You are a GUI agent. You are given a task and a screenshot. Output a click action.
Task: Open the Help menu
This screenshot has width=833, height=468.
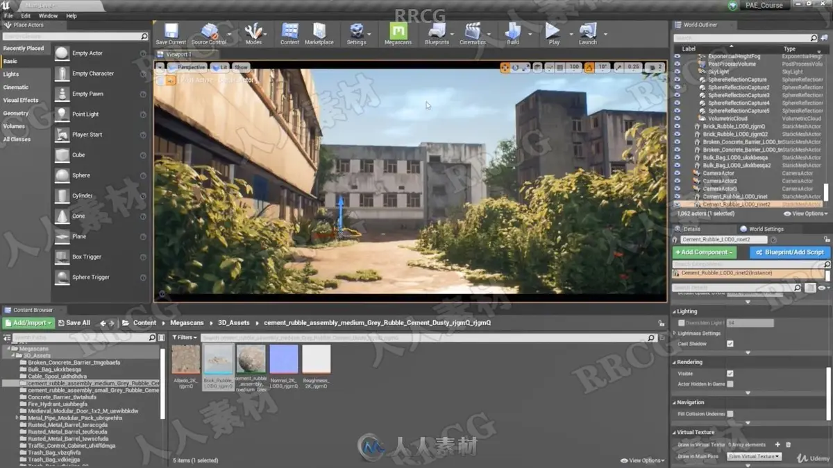tap(71, 15)
